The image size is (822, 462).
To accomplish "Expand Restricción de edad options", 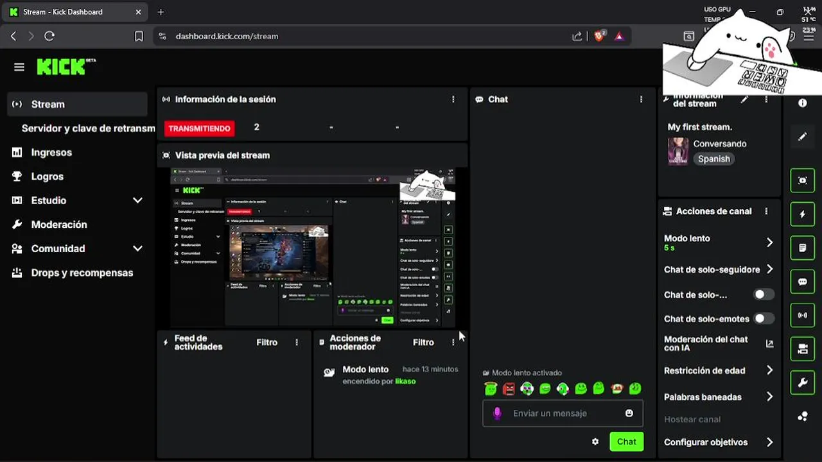I will coord(769,370).
